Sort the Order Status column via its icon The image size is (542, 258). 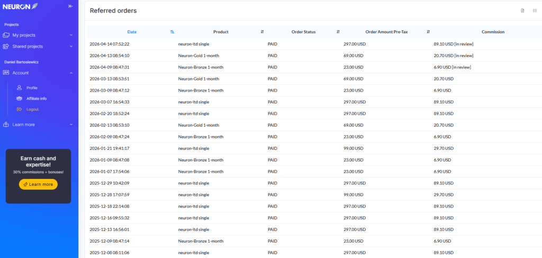[338, 32]
